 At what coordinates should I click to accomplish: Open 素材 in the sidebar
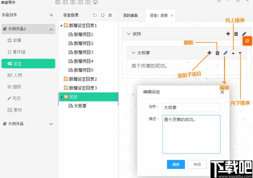[x=15, y=110]
